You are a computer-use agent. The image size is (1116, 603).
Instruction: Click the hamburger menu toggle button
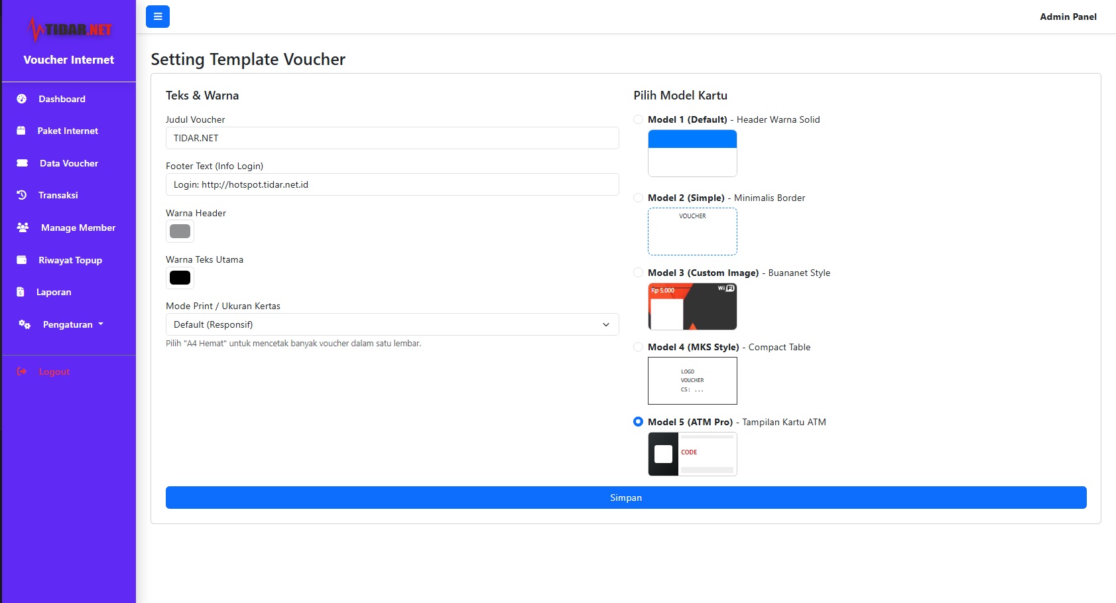pos(158,17)
